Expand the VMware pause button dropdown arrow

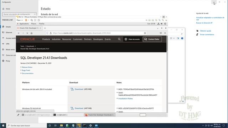click(28, 20)
